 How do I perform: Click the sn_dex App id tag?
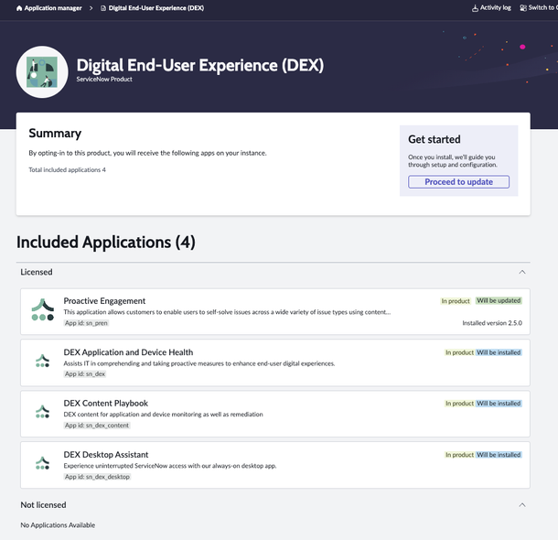[x=85, y=374]
